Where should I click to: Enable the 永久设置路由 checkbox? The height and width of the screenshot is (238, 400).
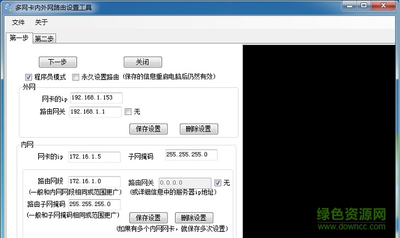[x=76, y=77]
